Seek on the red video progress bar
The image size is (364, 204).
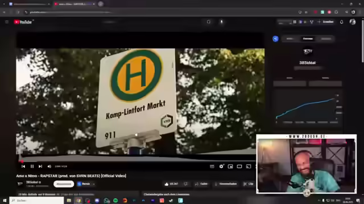[x=137, y=161]
